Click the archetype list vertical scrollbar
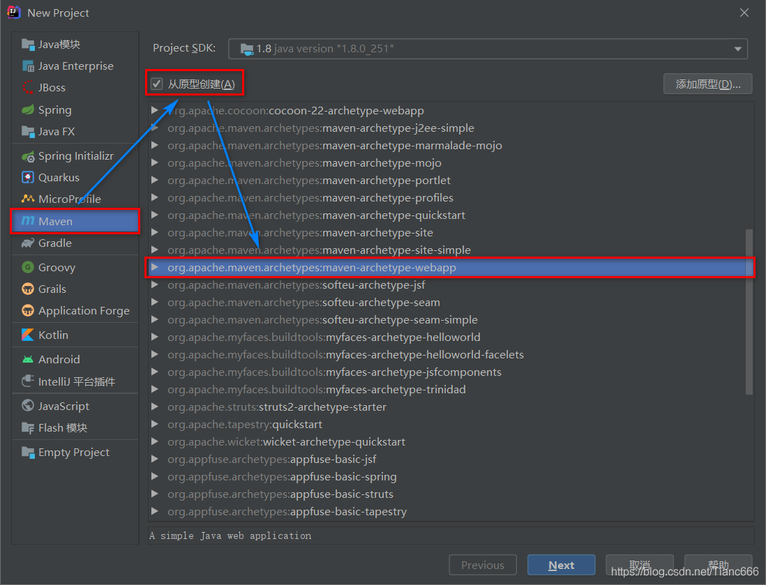766x585 pixels. click(749, 312)
